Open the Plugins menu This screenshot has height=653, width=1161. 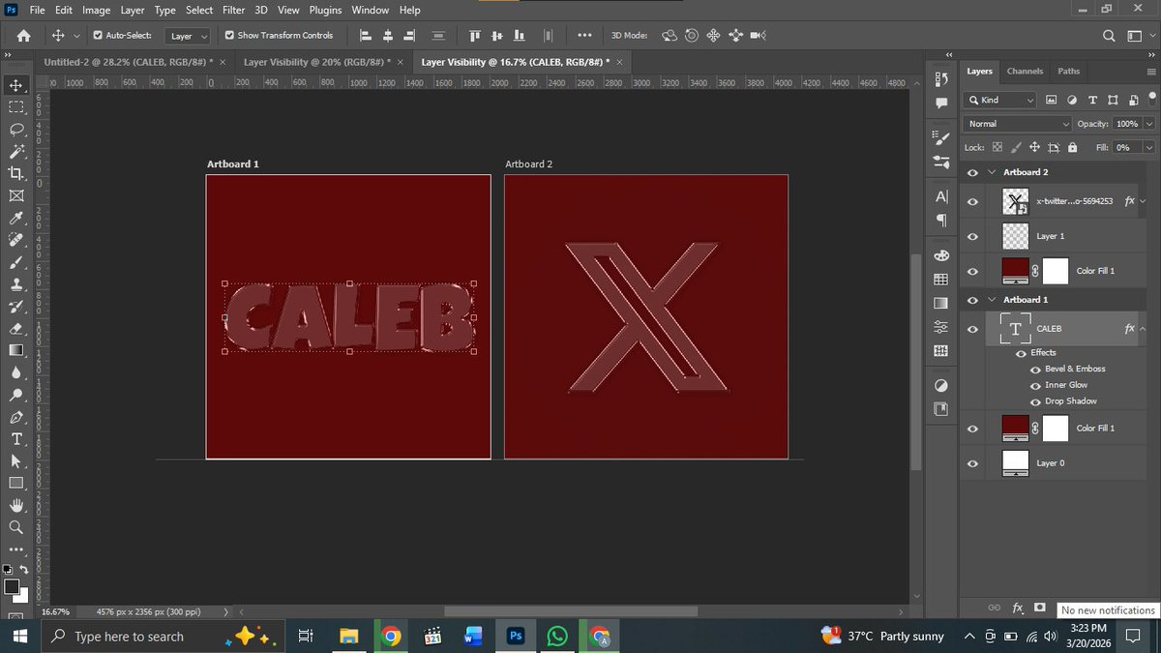coord(324,10)
